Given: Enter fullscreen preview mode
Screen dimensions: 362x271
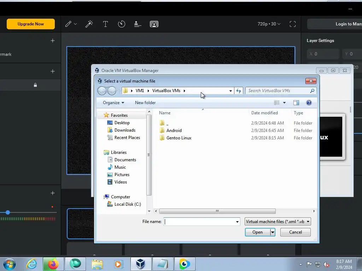Looking at the screenshot, I should point(293,24).
